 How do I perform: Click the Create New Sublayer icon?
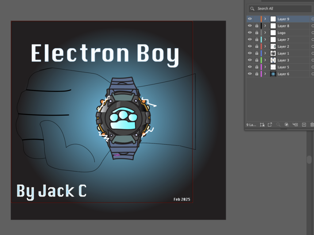click(295, 125)
